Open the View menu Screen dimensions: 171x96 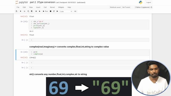coord(31,7)
